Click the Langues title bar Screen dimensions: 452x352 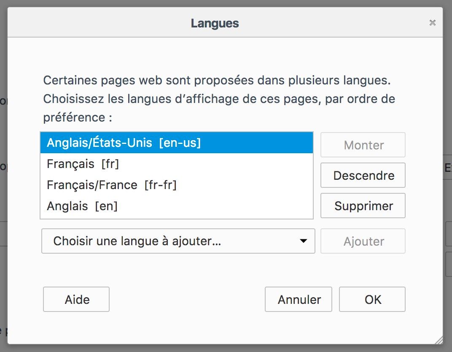[225, 22]
